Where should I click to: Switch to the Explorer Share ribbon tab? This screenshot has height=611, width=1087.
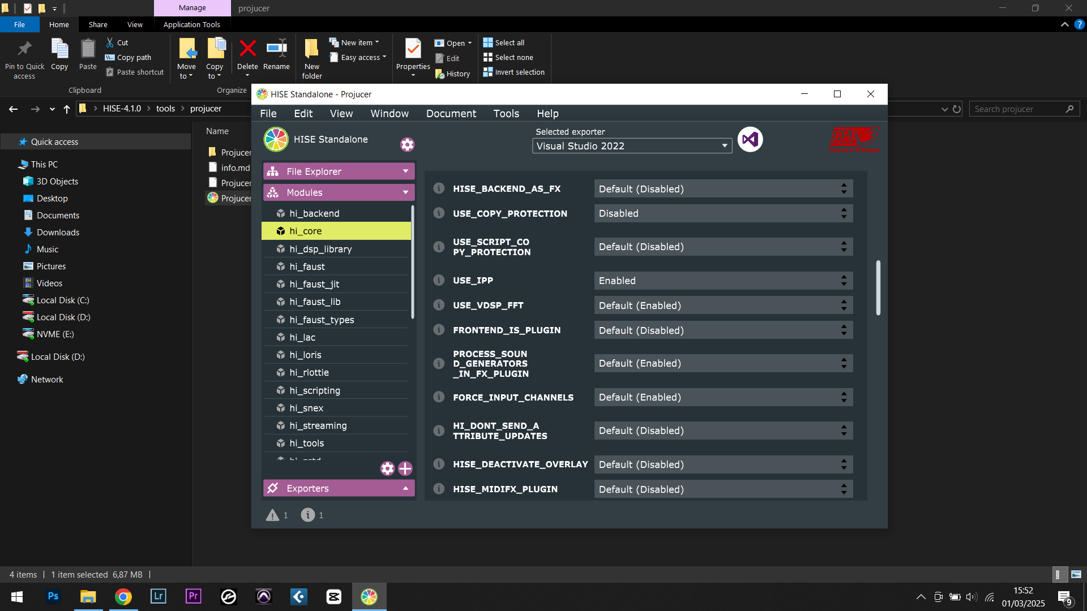(98, 24)
